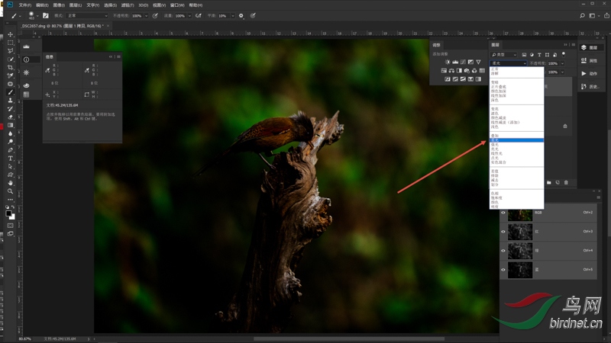Viewport: 611px width, 343px height.
Task: Expand the layer 类型 filter dropdown
Action: [506, 55]
